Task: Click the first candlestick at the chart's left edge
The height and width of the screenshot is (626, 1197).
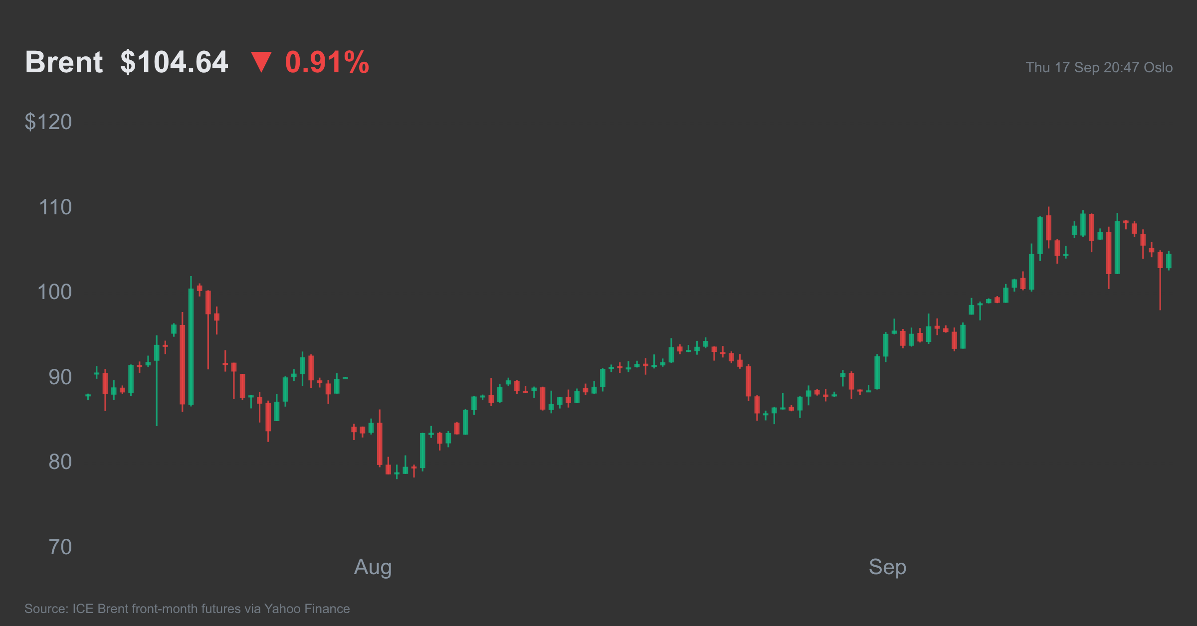Action: coord(88,397)
